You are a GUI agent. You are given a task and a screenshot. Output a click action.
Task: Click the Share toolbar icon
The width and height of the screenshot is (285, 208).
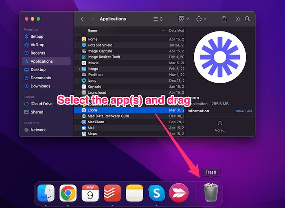[x=224, y=19]
